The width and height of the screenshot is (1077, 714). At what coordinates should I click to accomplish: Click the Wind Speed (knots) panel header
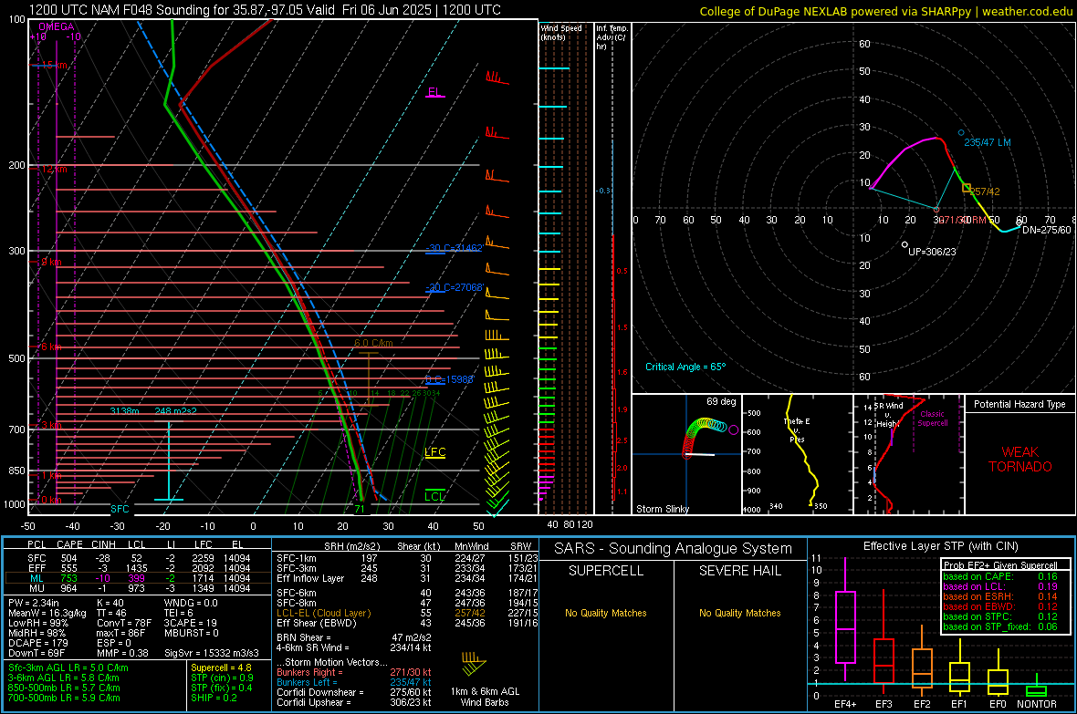(561, 32)
